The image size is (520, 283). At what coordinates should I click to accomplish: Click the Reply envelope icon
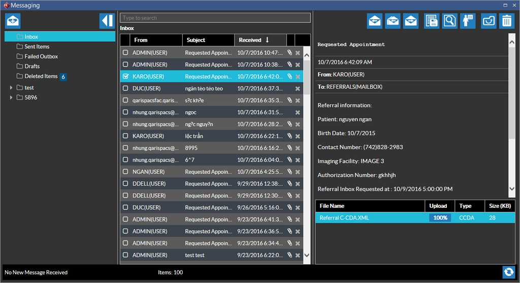(x=375, y=21)
